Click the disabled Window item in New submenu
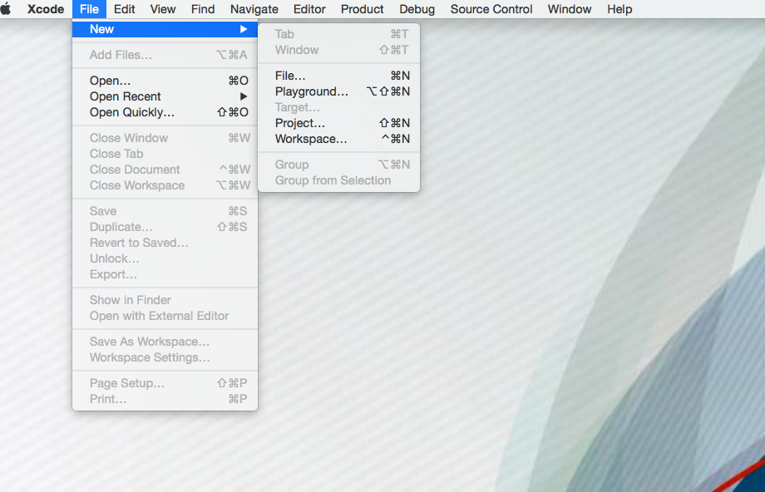Image resolution: width=765 pixels, height=492 pixels. click(338, 50)
